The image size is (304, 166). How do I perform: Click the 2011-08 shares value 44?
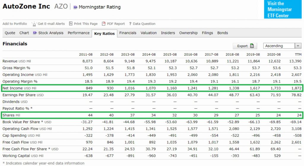(90, 115)
